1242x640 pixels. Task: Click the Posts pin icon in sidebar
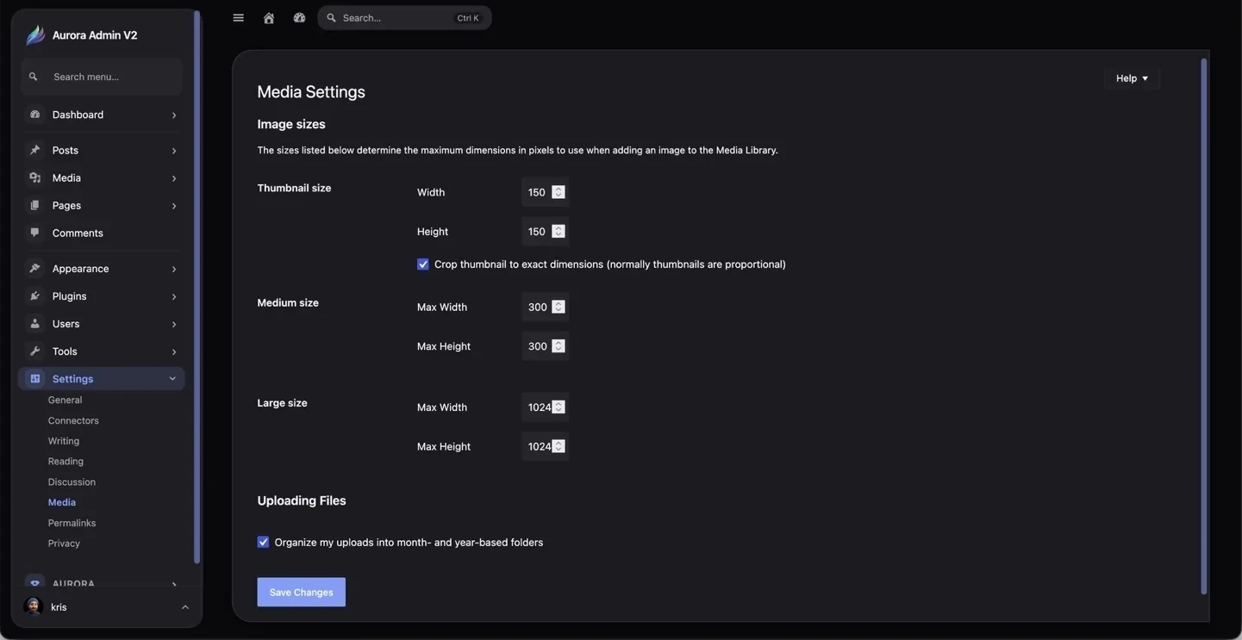[x=34, y=150]
